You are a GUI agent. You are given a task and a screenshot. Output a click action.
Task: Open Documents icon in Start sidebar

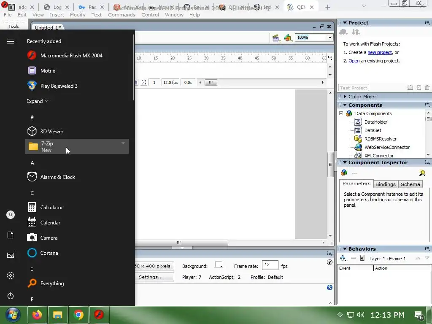coord(11,235)
